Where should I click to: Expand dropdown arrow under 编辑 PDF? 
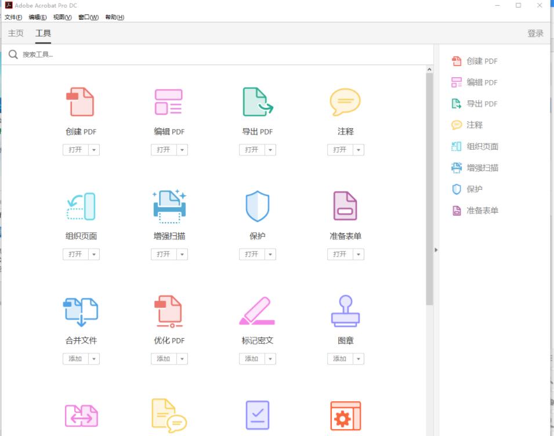[x=182, y=150]
